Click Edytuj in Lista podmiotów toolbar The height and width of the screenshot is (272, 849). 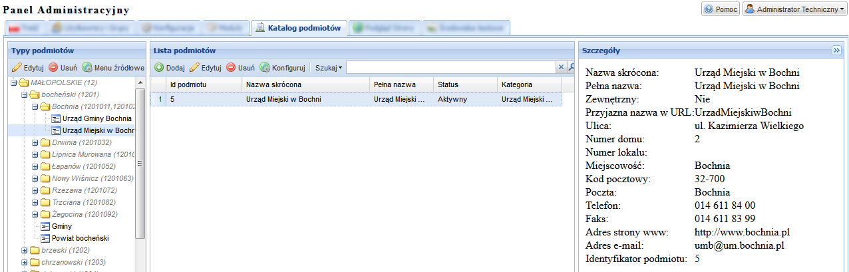coord(206,67)
